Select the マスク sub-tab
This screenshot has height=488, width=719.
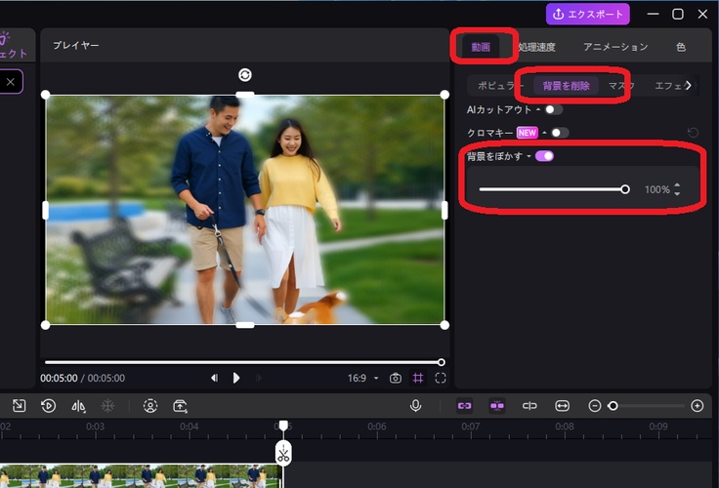point(621,86)
